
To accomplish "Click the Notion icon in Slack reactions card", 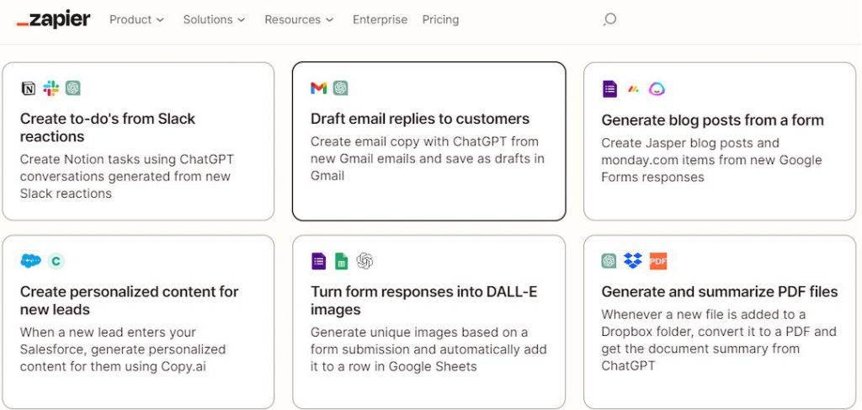I will (28, 88).
